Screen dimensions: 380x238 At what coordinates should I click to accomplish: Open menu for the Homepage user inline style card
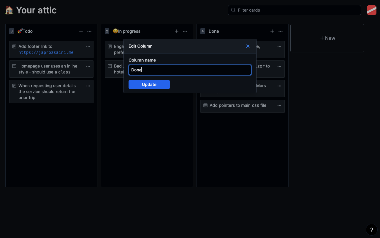click(x=88, y=66)
